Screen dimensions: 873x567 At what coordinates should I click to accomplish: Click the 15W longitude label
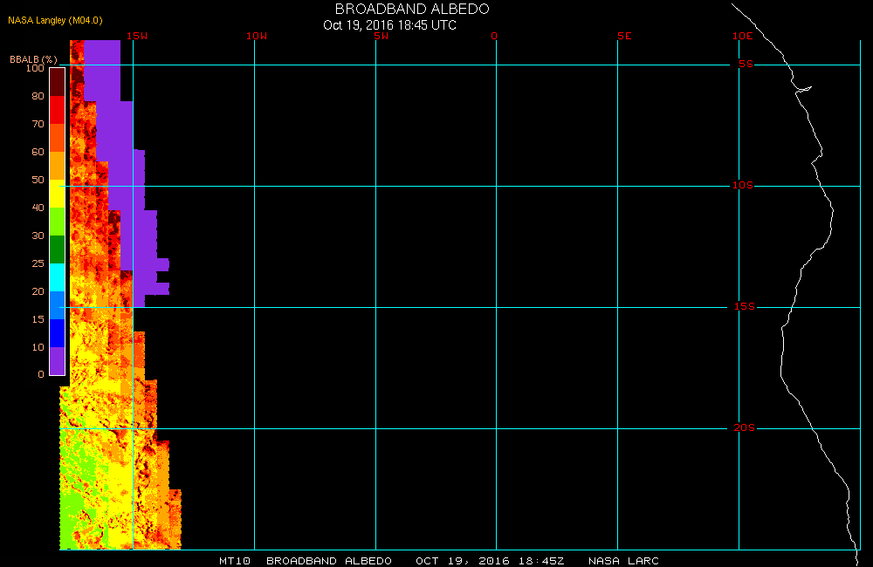point(137,36)
